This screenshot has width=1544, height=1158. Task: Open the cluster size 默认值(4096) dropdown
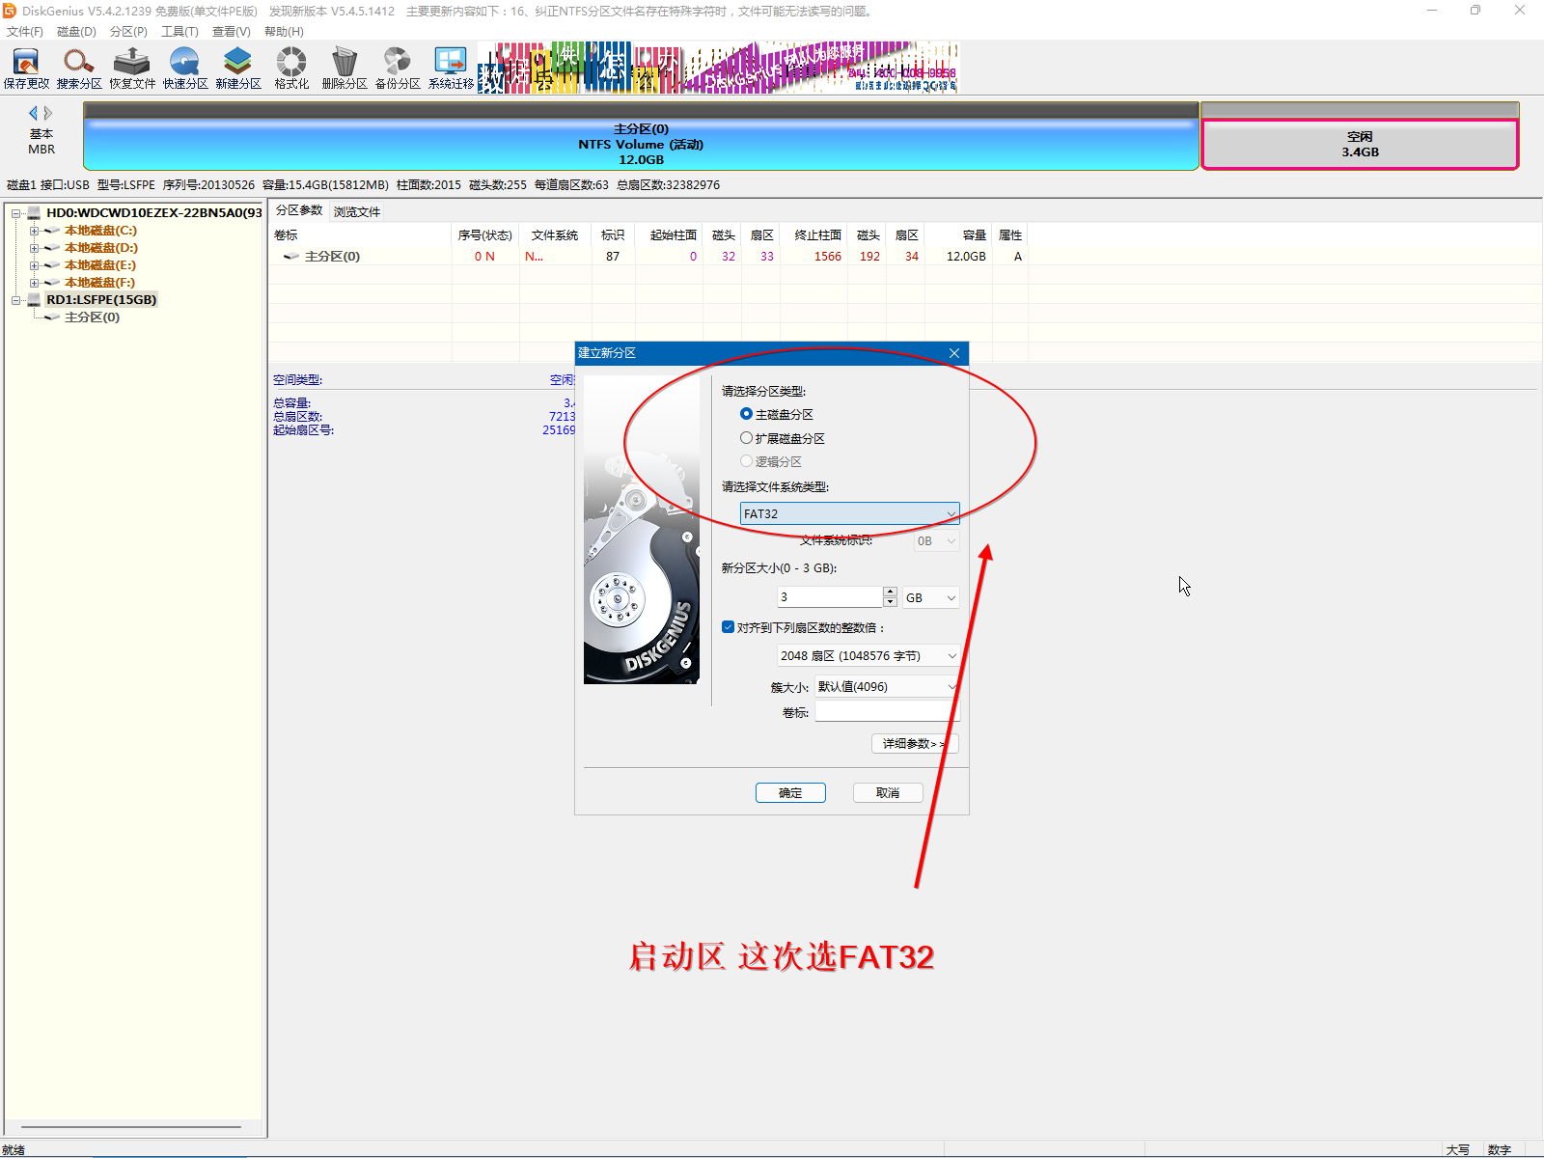pos(887,687)
